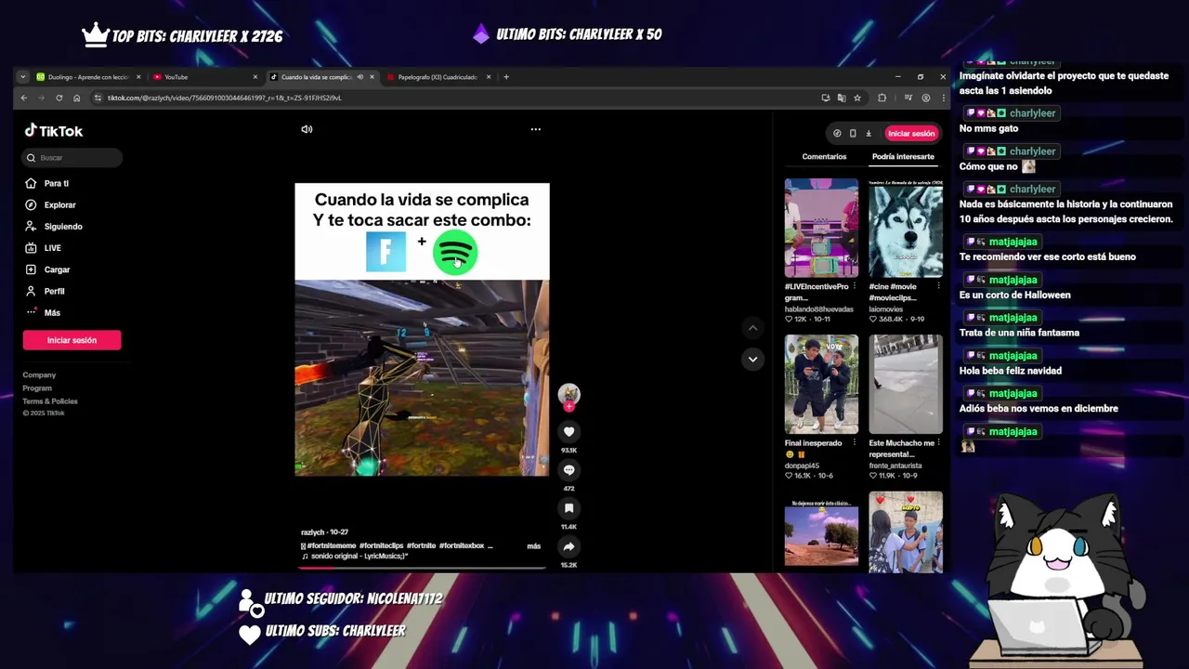Click razlych username under video

[312, 532]
